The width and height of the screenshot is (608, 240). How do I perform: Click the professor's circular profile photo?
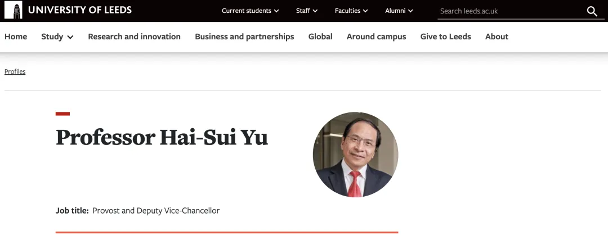click(x=355, y=155)
